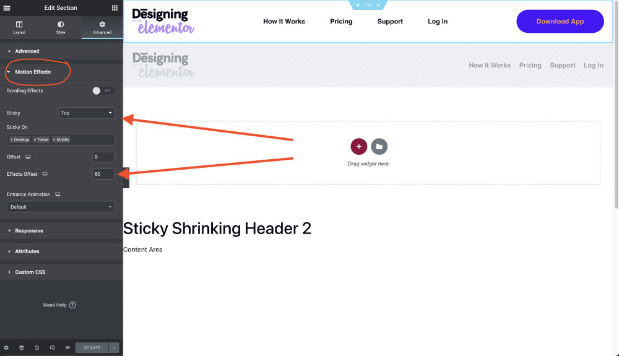Switch to the Layout tab
619x356 pixels.
(x=19, y=28)
